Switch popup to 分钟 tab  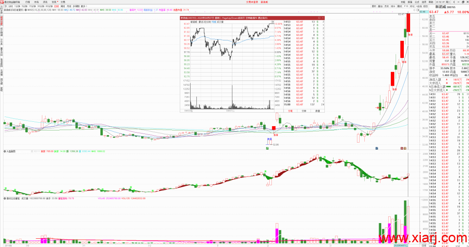304,111
